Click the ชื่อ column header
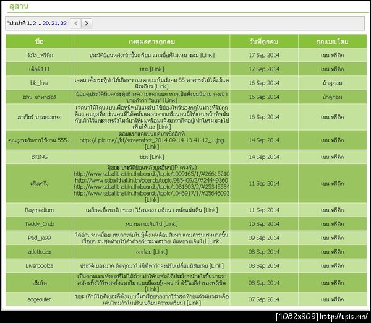The image size is (371, 323). [40, 41]
